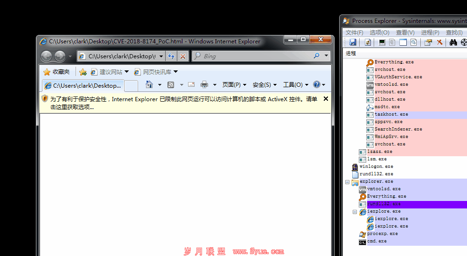Click Find binoculars icon in Process Explorer
This screenshot has height=256, width=467.
click(x=453, y=42)
